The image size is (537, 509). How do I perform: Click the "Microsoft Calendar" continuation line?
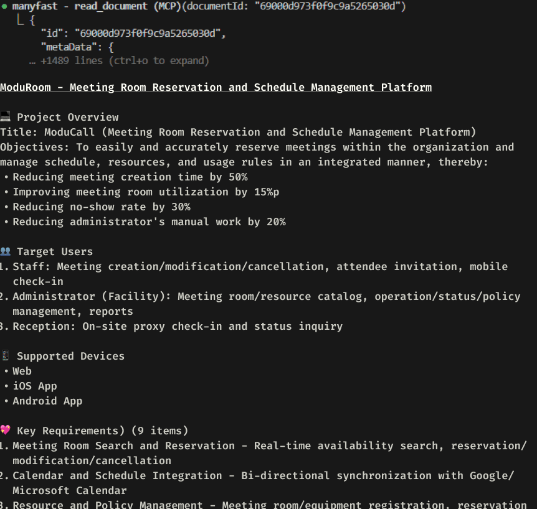[70, 490]
